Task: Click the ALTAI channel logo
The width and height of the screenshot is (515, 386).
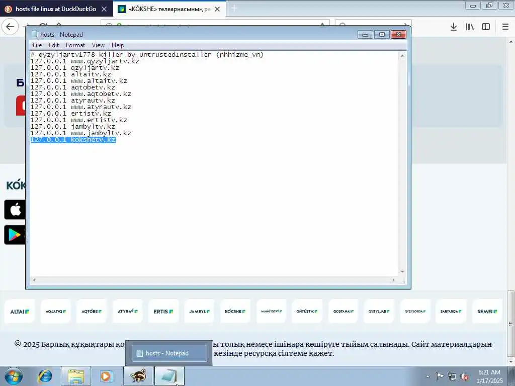Action: [20, 311]
